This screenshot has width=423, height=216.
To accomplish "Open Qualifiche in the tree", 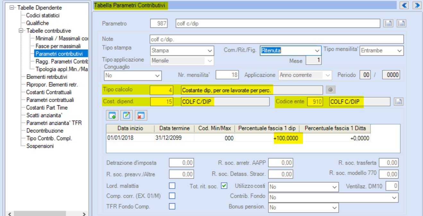I will tap(38, 23).
